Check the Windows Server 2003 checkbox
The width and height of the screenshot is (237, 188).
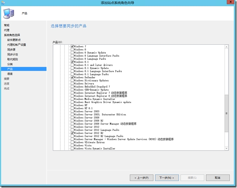(72, 111)
